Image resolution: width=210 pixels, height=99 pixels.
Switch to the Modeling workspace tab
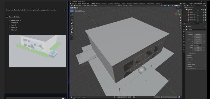click(x=98, y=3)
